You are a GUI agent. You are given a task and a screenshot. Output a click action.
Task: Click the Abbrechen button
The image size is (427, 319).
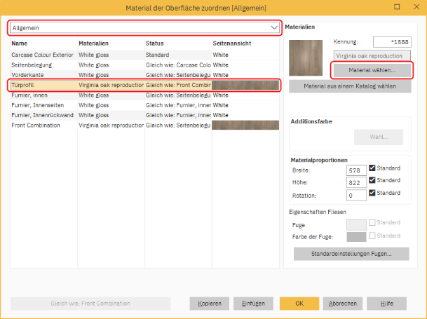point(343,304)
